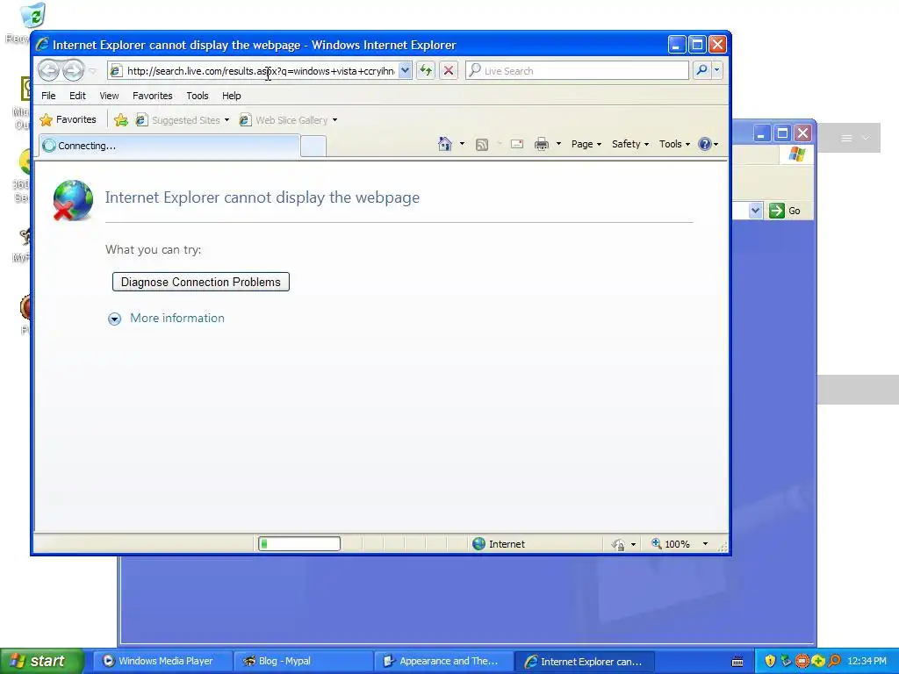Click the page loading progress bar
The height and width of the screenshot is (674, 899).
(299, 544)
